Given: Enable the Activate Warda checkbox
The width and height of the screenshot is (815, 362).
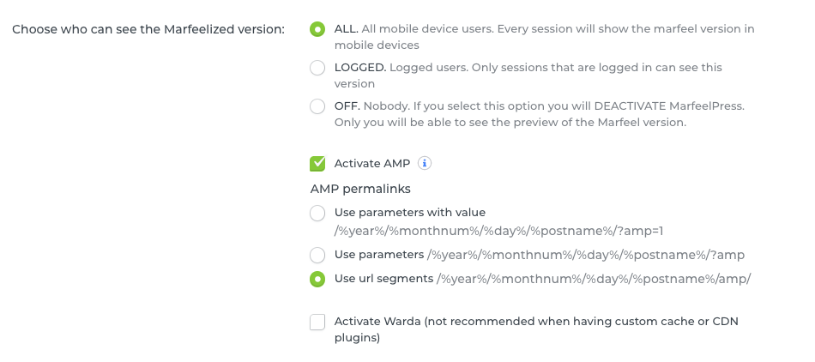Looking at the screenshot, I should [317, 322].
